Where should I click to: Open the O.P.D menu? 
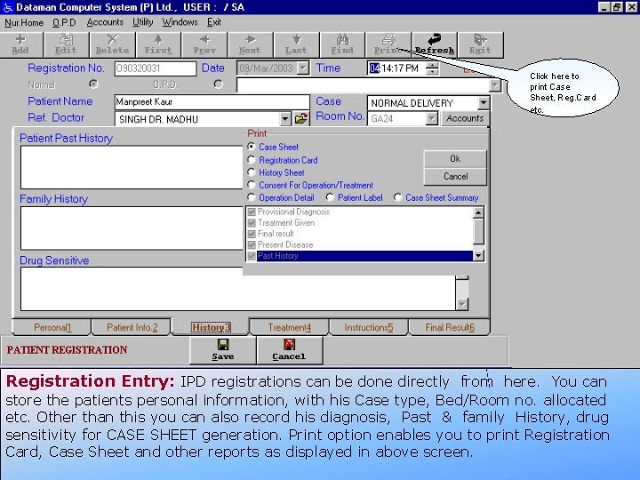64,22
